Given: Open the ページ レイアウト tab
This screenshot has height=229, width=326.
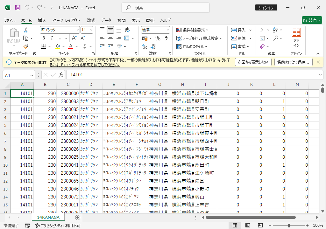Looking at the screenshot, I should [x=66, y=20].
